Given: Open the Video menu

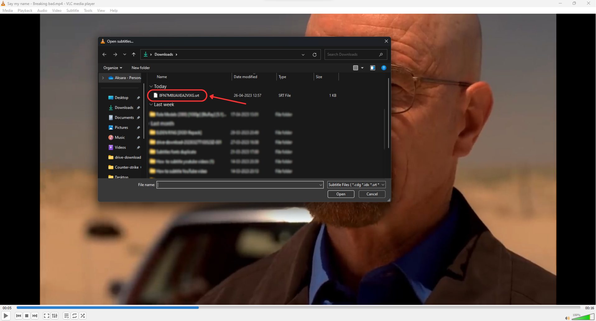Looking at the screenshot, I should pyautogui.click(x=57, y=11).
